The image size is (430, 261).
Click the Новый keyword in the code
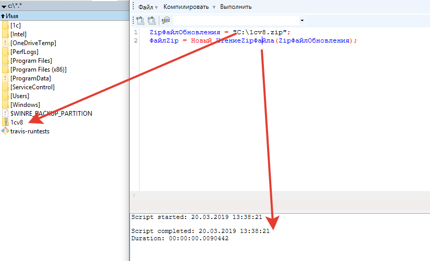(201, 40)
